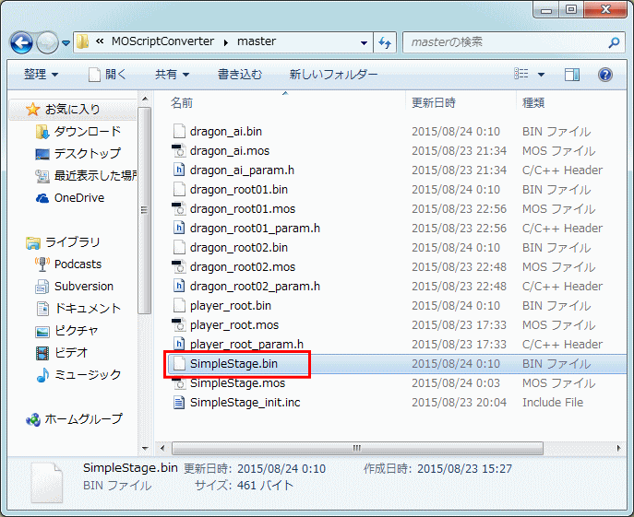The image size is (634, 517).
Task: Open help with the question mark icon
Action: pyautogui.click(x=604, y=75)
